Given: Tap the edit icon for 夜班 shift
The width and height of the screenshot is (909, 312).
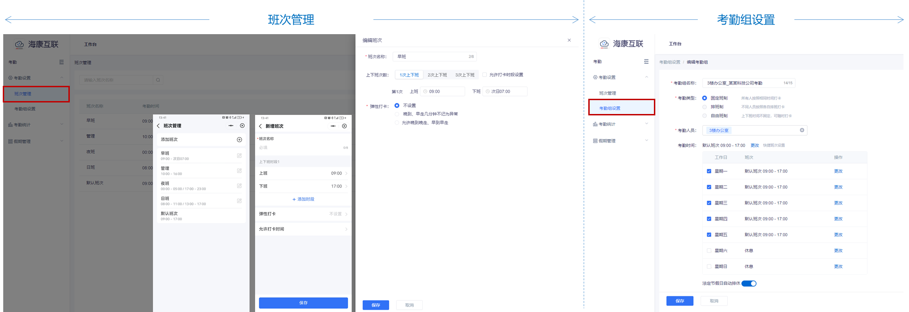Looking at the screenshot, I should click(x=239, y=186).
